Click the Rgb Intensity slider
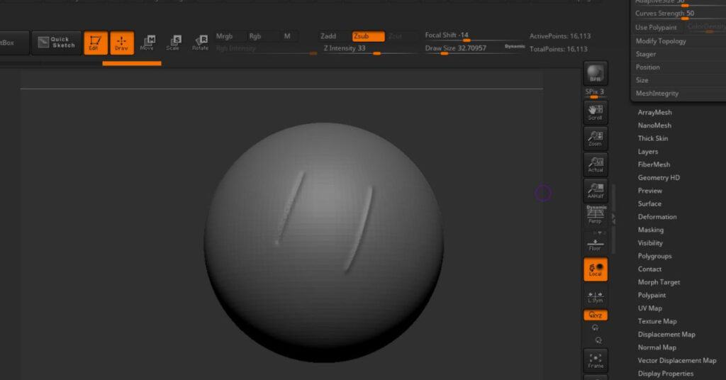This screenshot has height=380, width=726. click(265, 49)
